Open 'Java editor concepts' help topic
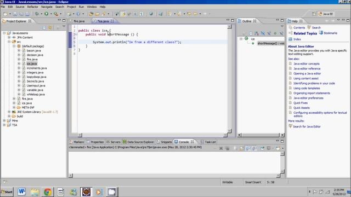 (307, 63)
